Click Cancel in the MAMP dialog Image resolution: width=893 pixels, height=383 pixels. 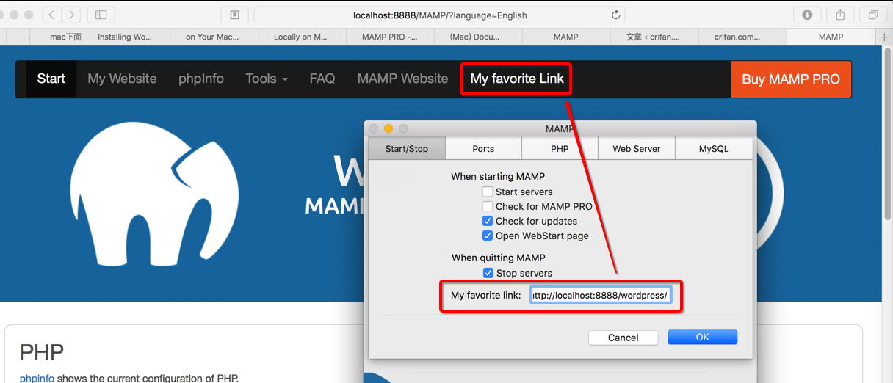coord(623,338)
